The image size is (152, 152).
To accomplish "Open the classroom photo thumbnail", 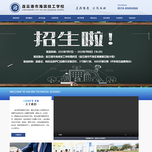I will pos(74,147).
